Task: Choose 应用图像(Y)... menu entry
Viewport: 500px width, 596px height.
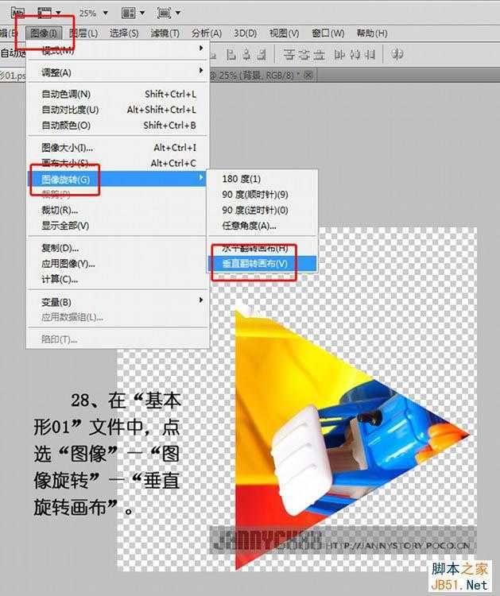Action: coord(118,264)
